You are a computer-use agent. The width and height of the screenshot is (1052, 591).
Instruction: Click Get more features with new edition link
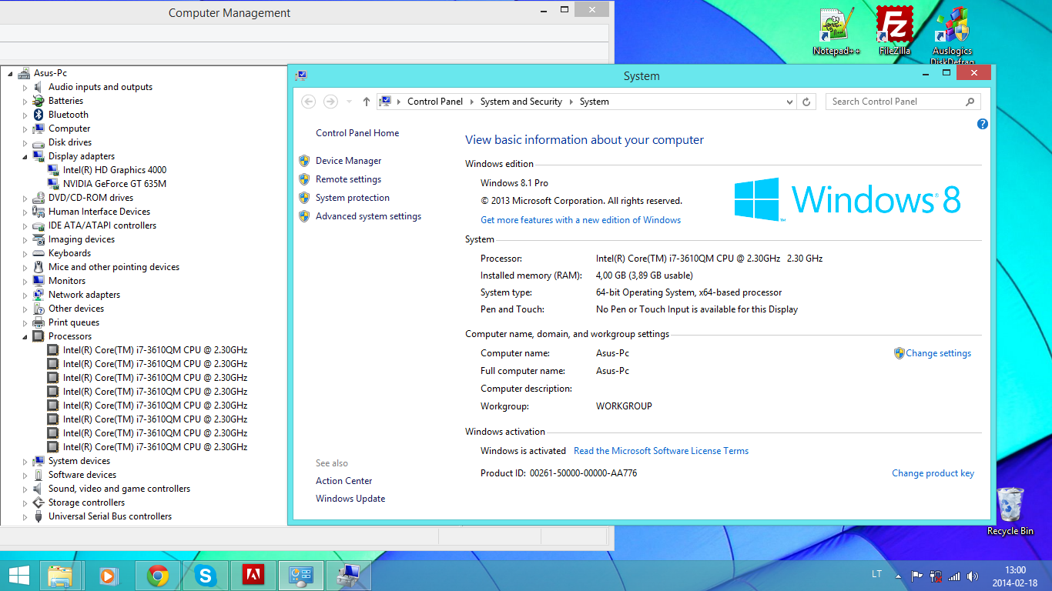[x=581, y=220]
